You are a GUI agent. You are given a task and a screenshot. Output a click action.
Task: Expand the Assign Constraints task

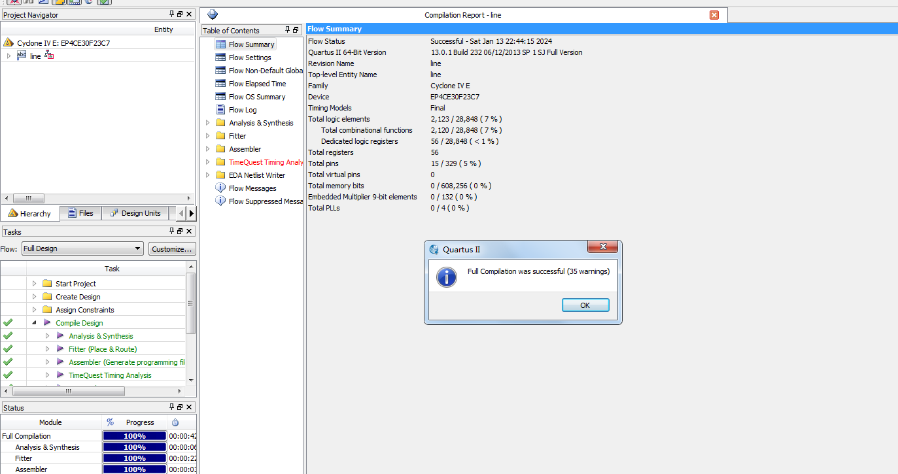pyautogui.click(x=34, y=310)
